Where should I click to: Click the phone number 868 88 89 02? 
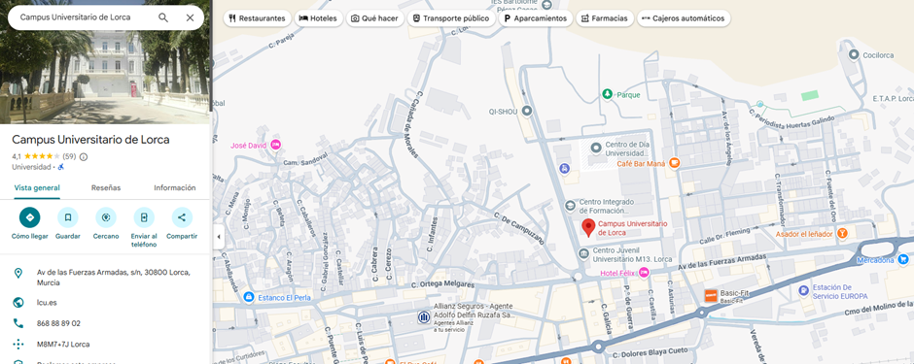click(59, 323)
